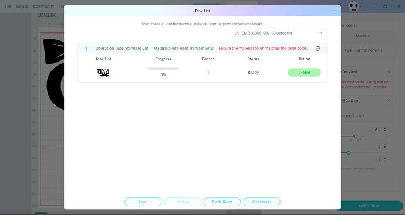Start the cutting task

(304, 73)
